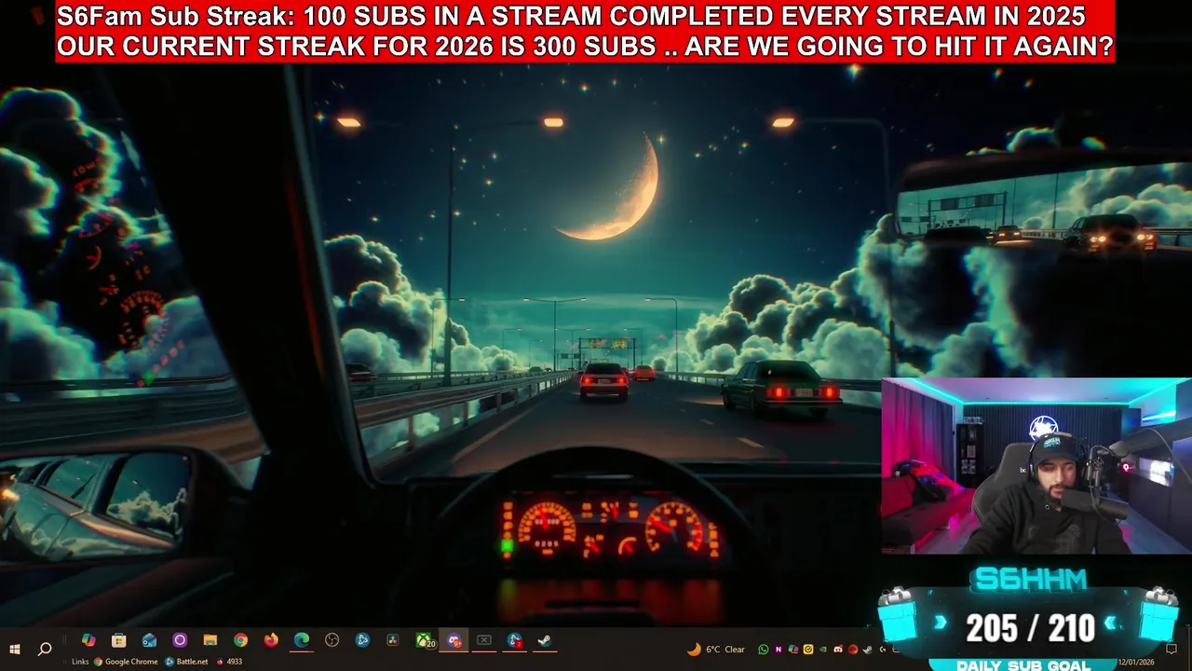Launch Google Chrome pinned taskbar icon
Viewport: 1192px width, 671px height.
click(240, 640)
